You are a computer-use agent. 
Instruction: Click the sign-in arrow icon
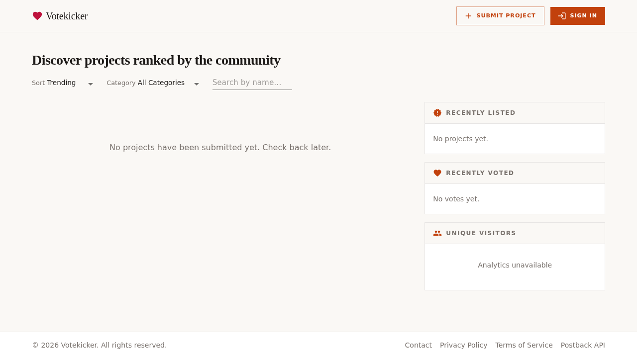(x=562, y=16)
